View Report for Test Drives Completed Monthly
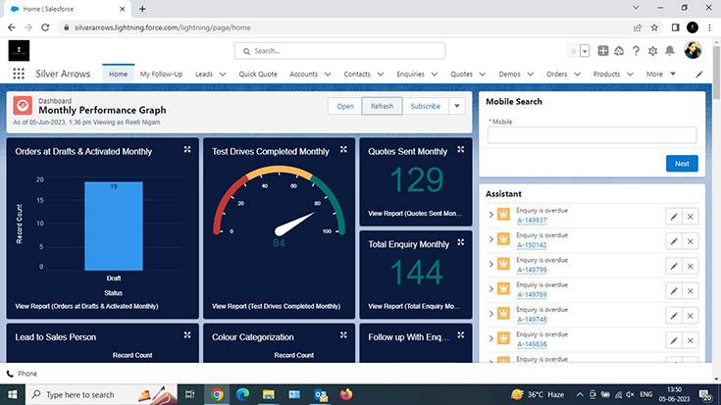The image size is (721, 405). pyautogui.click(x=276, y=306)
